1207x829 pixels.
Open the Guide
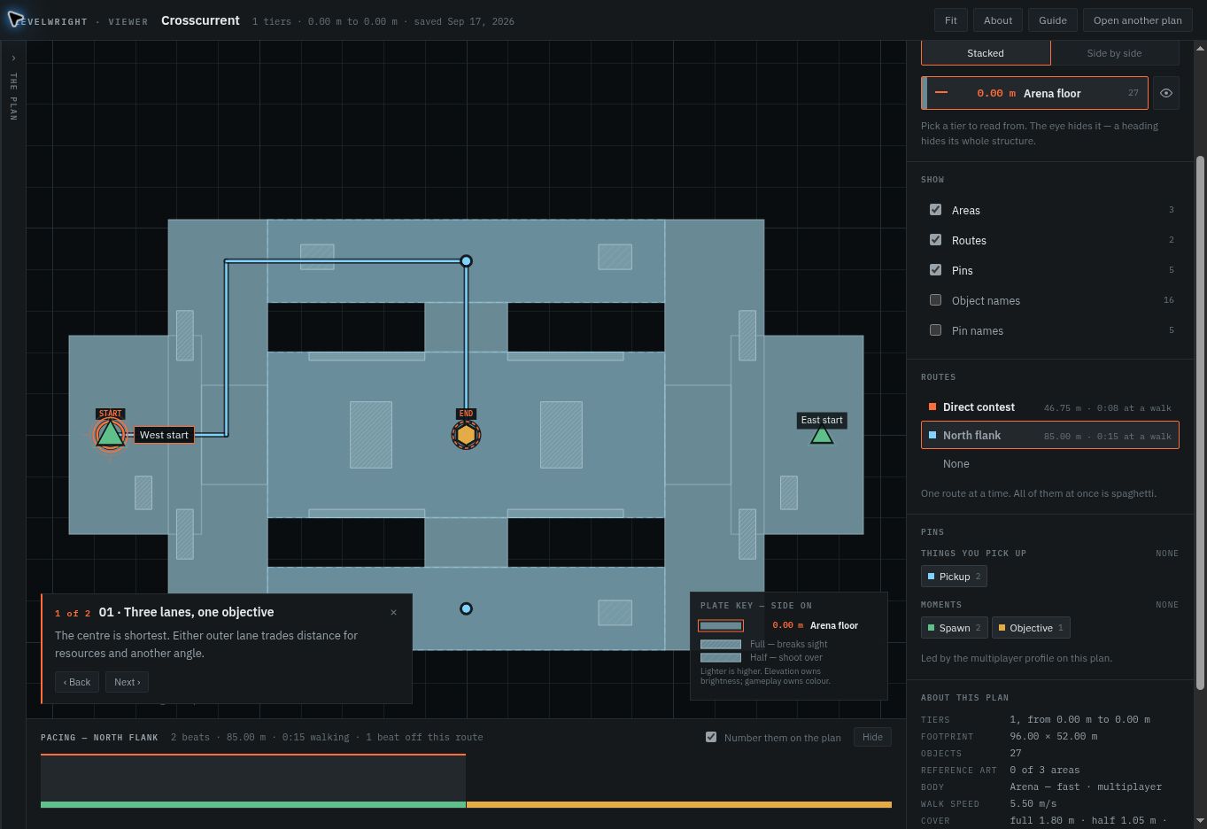pos(1053,20)
